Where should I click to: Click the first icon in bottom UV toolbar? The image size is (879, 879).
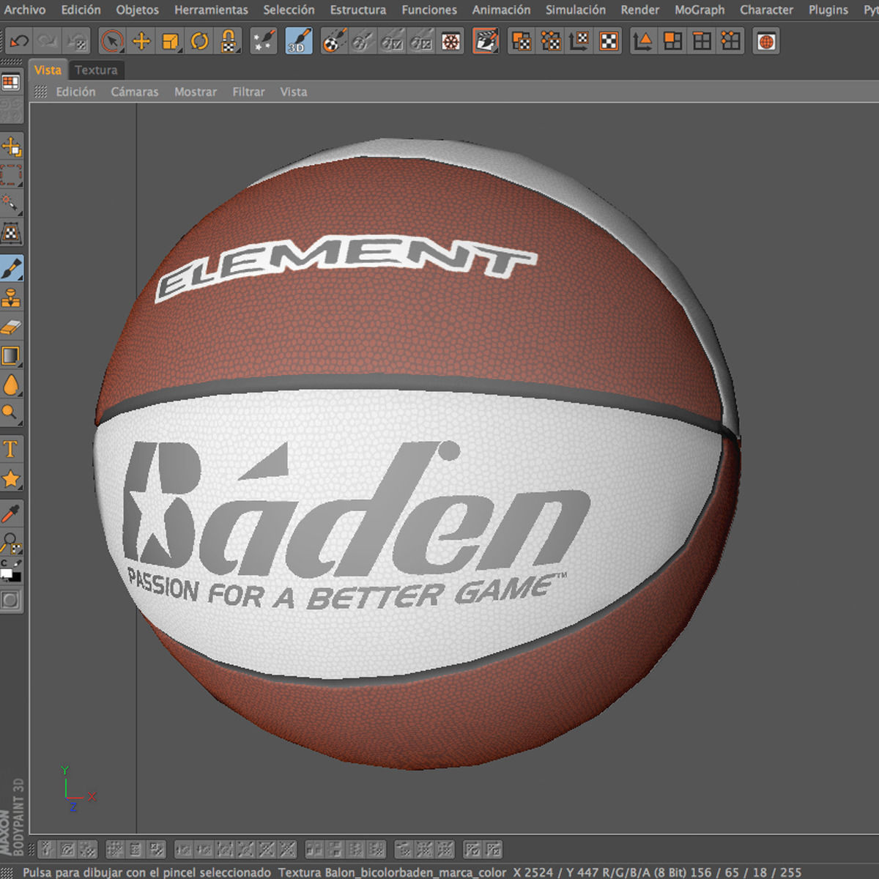click(x=48, y=850)
